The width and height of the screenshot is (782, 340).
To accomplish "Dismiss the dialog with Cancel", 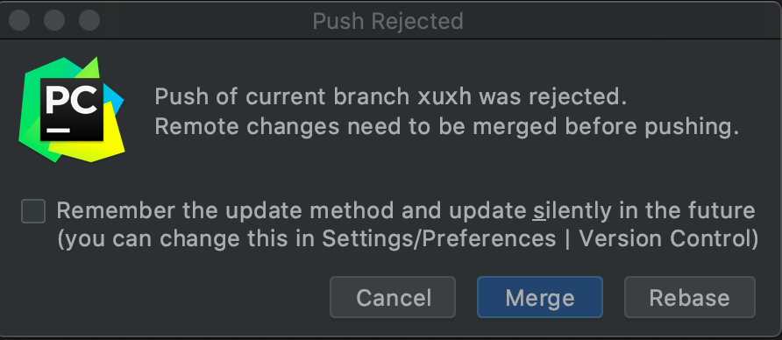I will tap(393, 297).
